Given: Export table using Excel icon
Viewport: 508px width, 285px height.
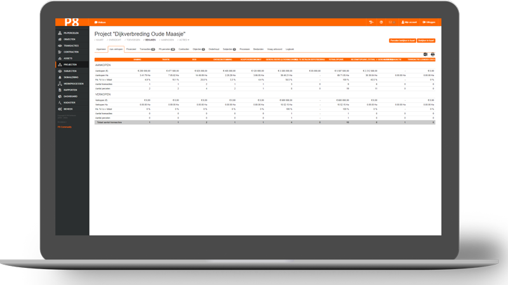Looking at the screenshot, I should (425, 55).
